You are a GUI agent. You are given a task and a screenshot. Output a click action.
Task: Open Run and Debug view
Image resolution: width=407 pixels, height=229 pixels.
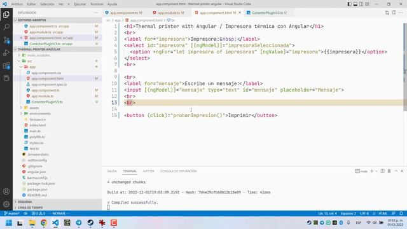[6, 53]
